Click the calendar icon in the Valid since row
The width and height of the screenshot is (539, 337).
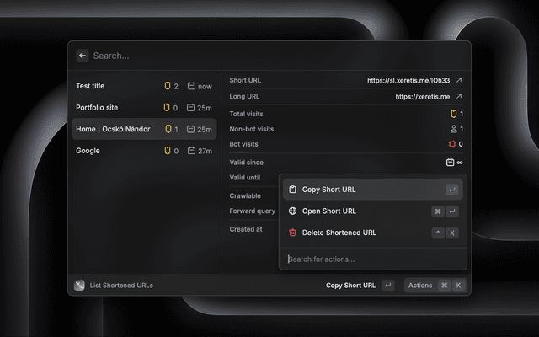(x=450, y=162)
